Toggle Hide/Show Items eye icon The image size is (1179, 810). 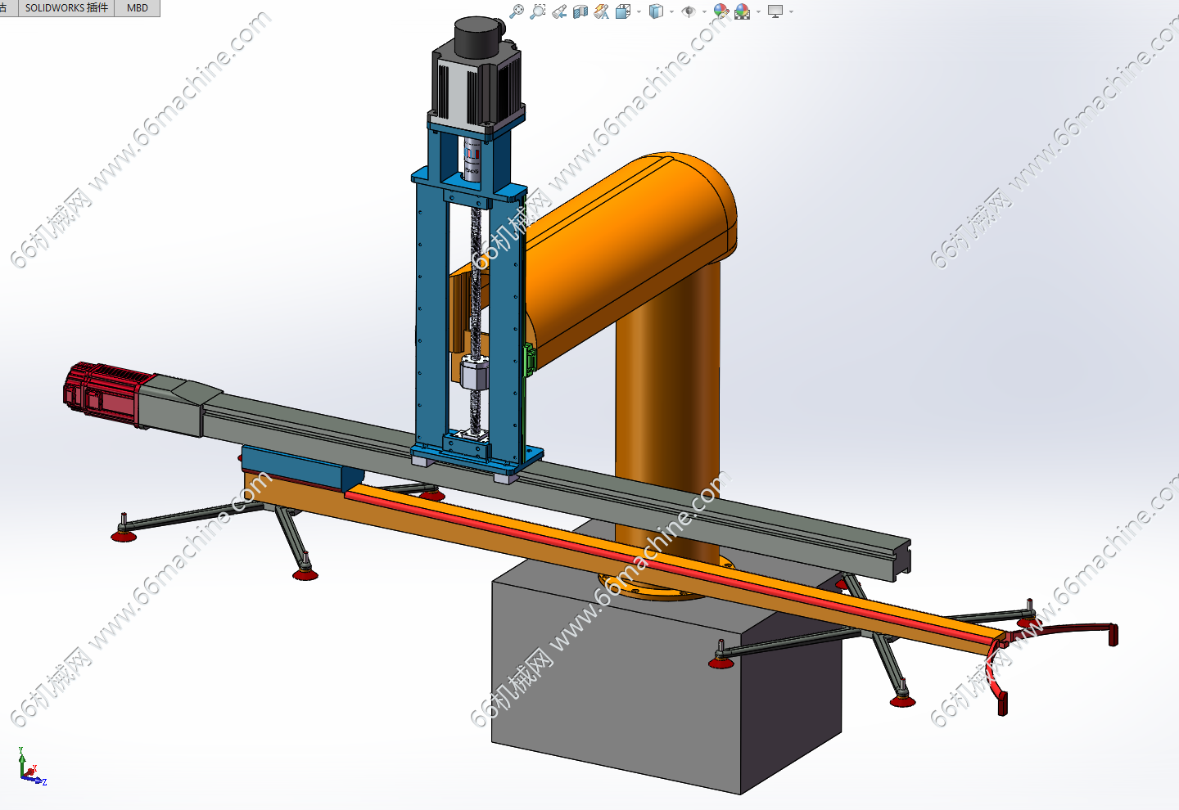(689, 11)
